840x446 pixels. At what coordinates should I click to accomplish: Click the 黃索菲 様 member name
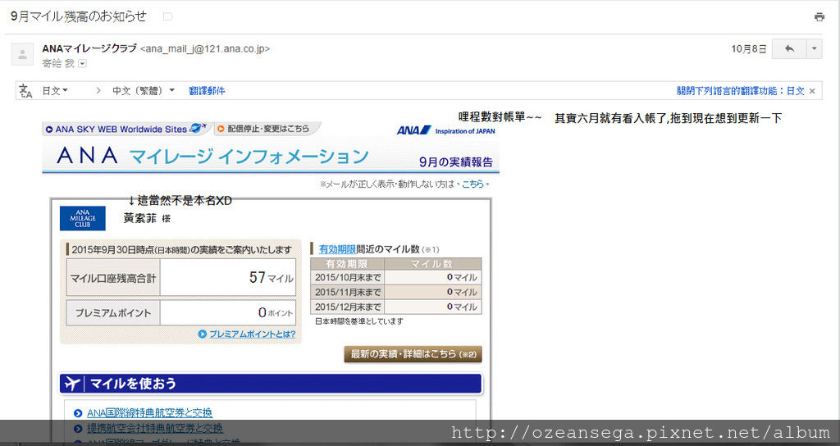pos(148,218)
